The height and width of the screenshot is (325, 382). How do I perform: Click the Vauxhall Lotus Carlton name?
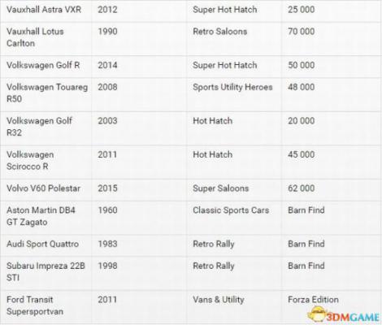(x=35, y=37)
